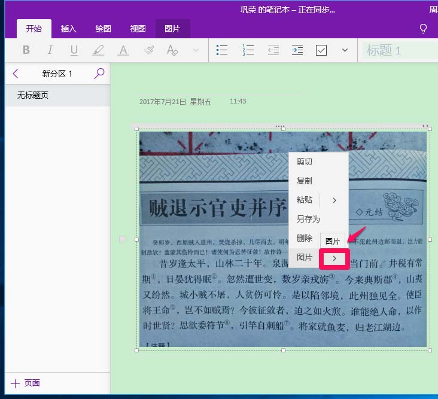
Task: Increase the paragraph indent
Action: [297, 50]
